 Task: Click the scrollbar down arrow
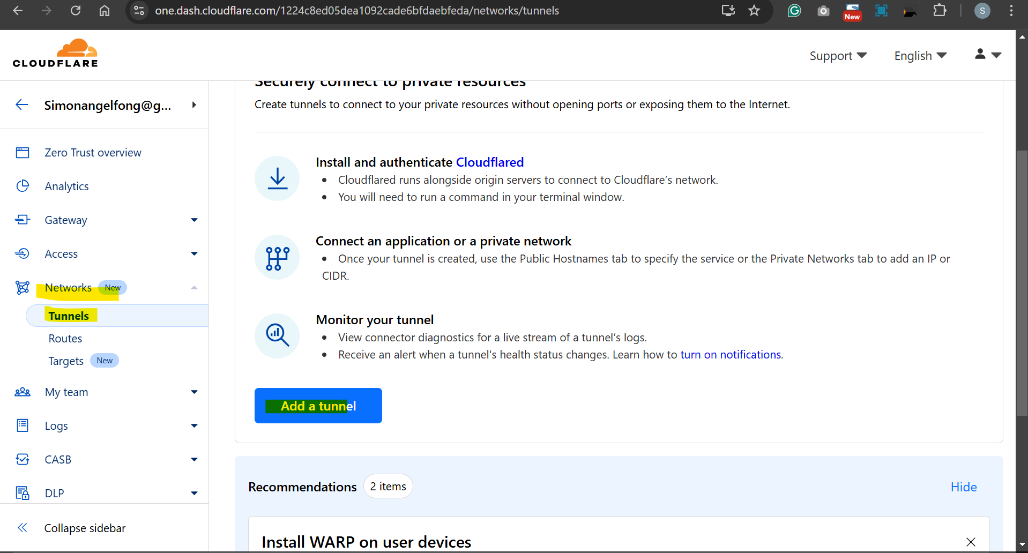tap(1022, 544)
